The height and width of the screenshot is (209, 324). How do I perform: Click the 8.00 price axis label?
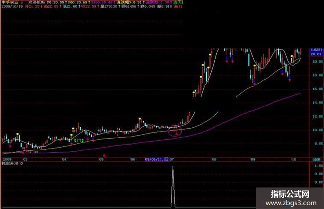click(319, 143)
